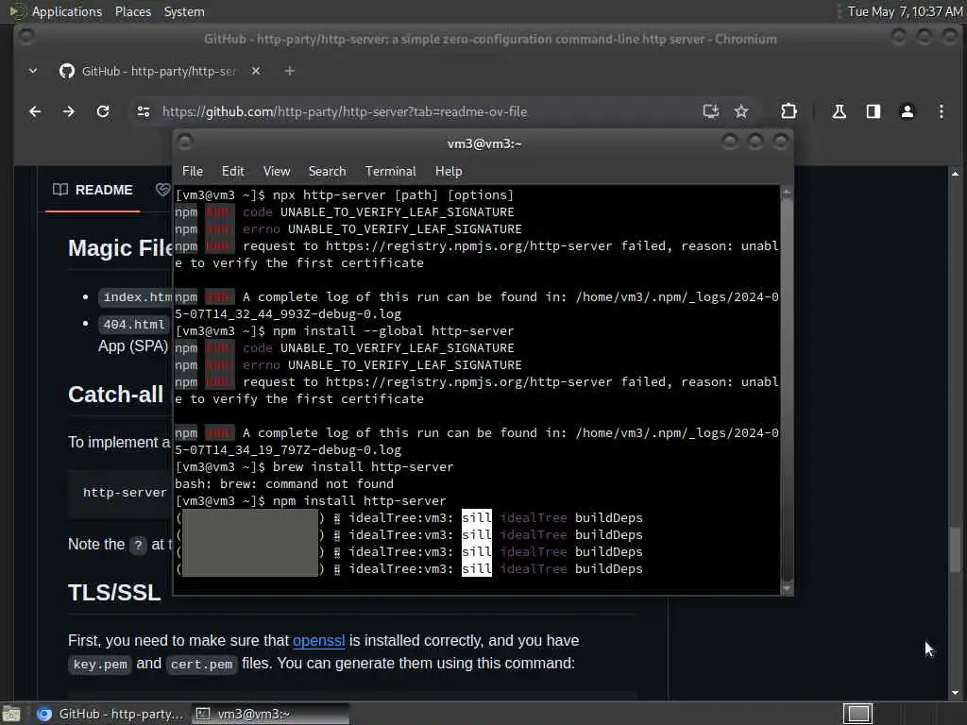Open terminal window menu button at title left
967x725 pixels.
point(185,143)
